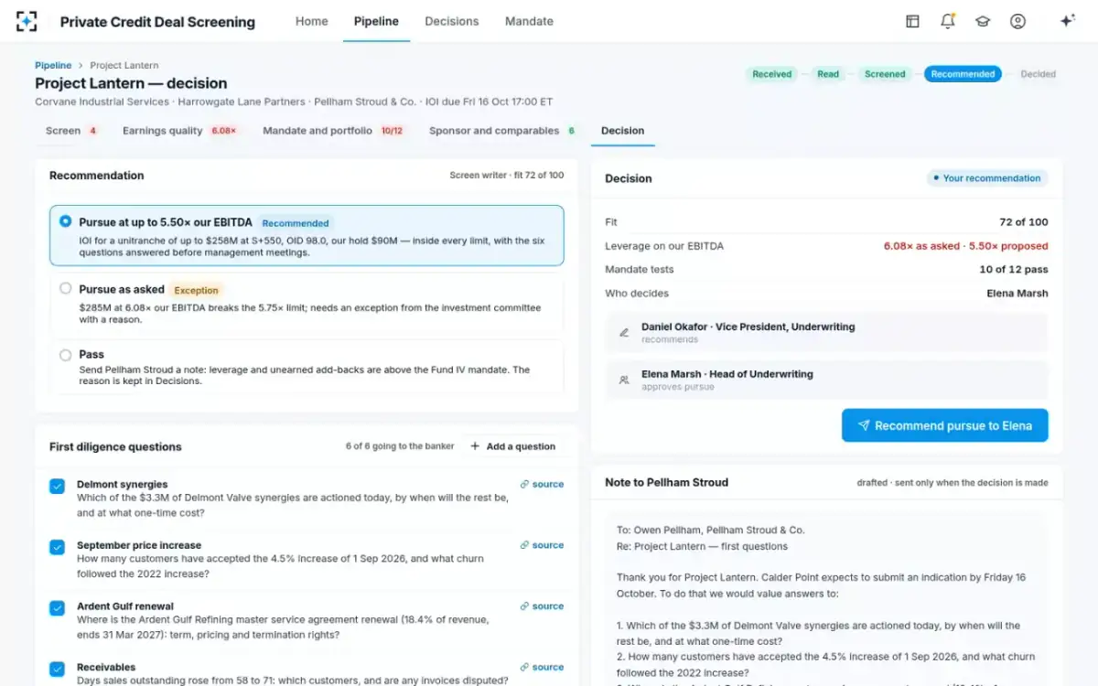Open source link for Receivables

542,668
